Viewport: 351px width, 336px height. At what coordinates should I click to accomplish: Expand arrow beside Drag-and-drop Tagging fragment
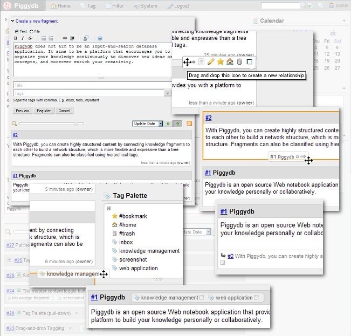[70, 328]
